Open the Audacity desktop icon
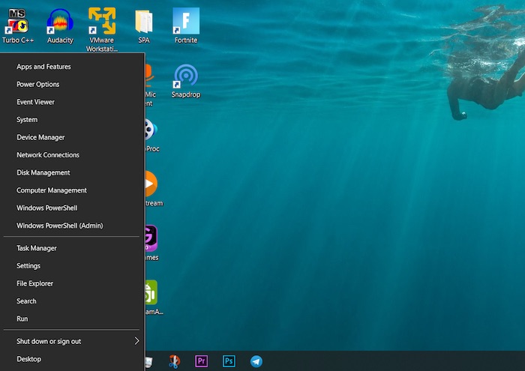Image resolution: width=525 pixels, height=371 pixels. click(x=60, y=22)
